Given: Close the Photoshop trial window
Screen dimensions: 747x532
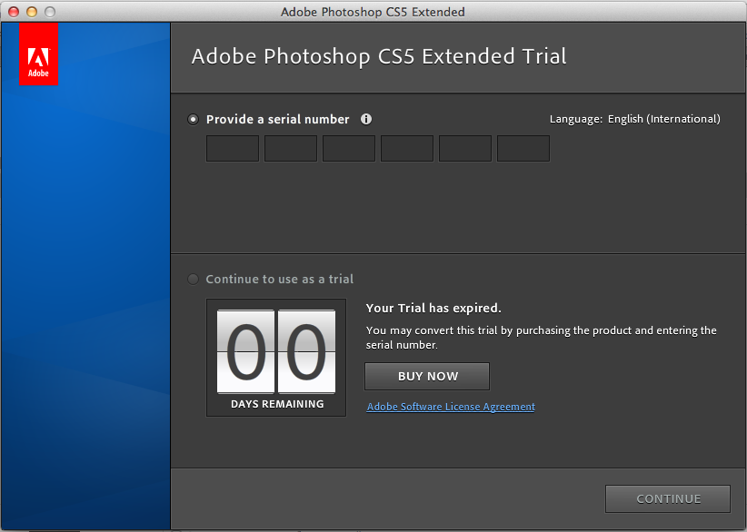Looking at the screenshot, I should [14, 12].
